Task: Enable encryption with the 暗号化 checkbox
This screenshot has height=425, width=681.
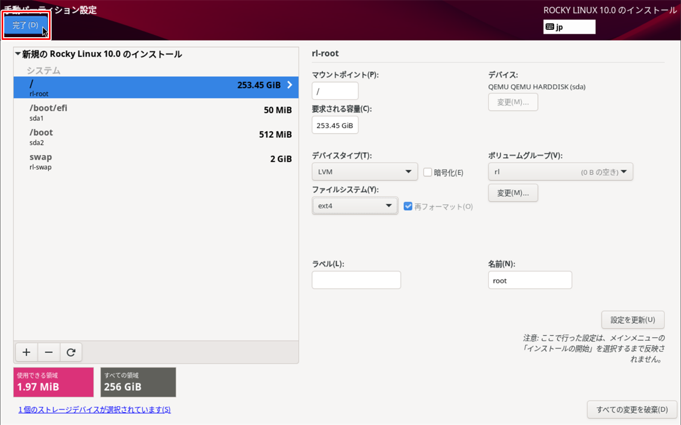Action: (428, 171)
